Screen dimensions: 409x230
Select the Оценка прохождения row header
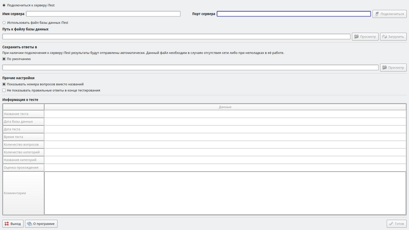pyautogui.click(x=23, y=168)
